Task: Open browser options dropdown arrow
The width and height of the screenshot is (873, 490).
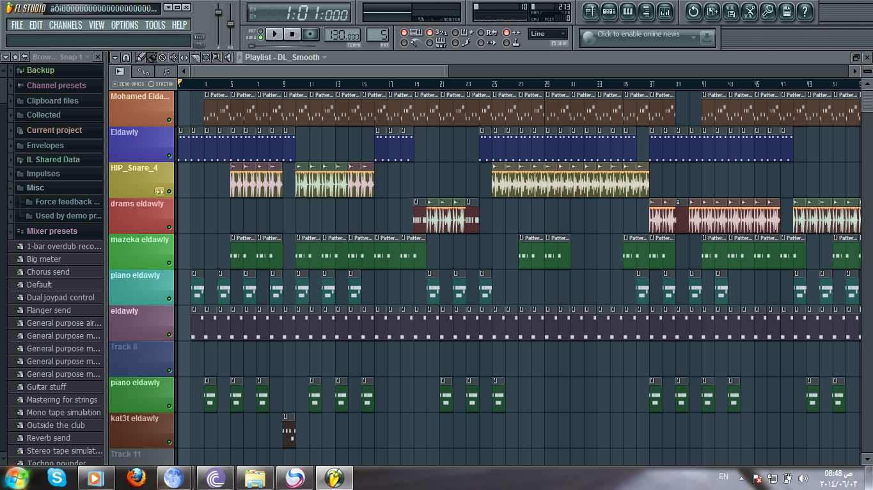Action: (5, 57)
